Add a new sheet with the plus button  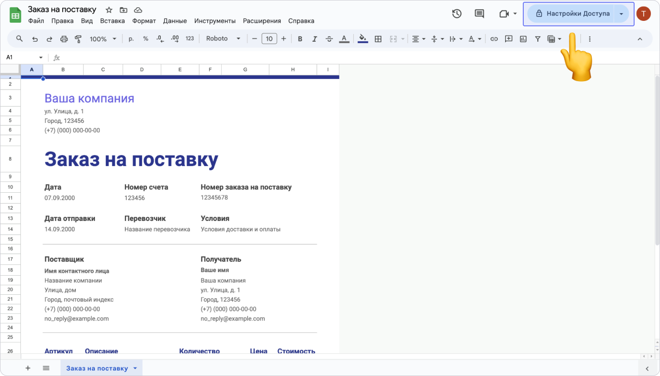click(28, 368)
